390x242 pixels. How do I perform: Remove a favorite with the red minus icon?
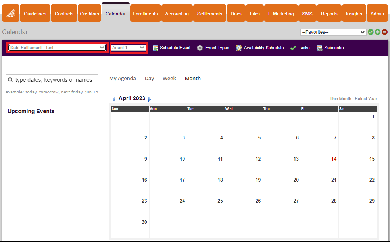coord(384,32)
